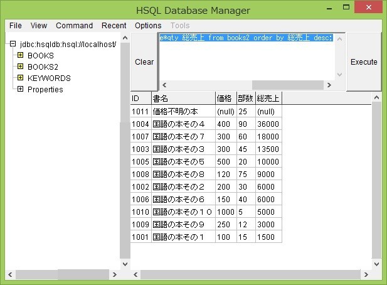Select the cell 価格不明の本
This screenshot has width=387, height=285.
pos(183,111)
